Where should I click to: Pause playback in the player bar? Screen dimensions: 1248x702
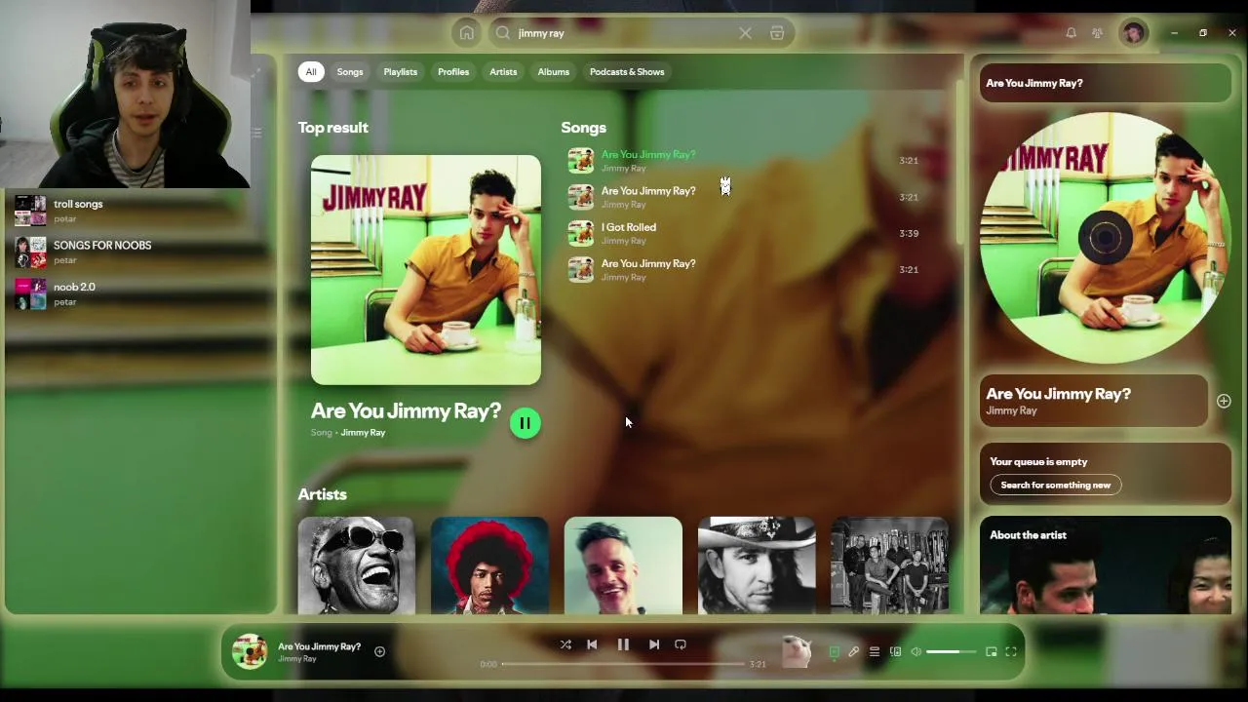click(x=623, y=644)
